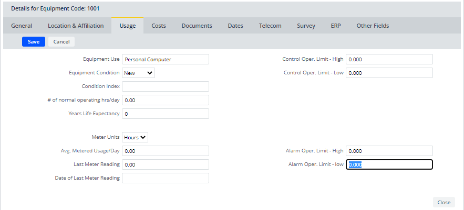
Task: Switch to the General tab
Action: (22, 26)
